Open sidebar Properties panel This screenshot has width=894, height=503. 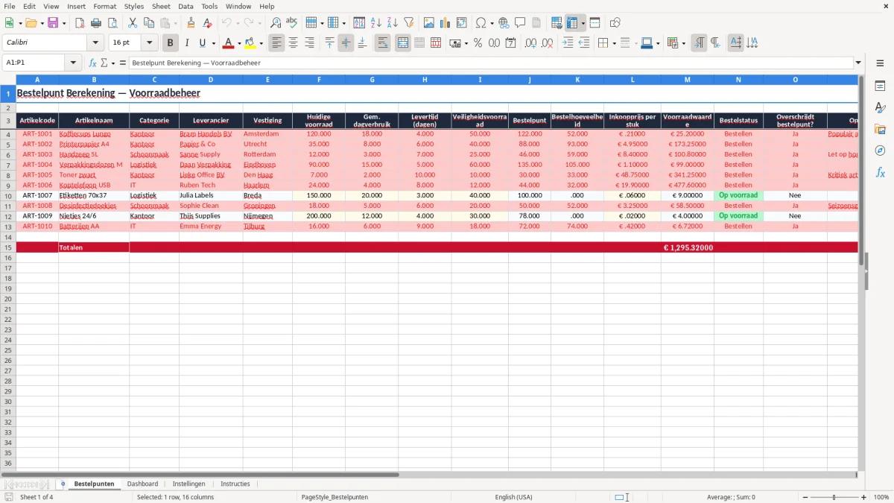click(880, 86)
